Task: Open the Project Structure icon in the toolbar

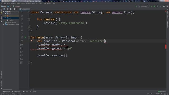Action: [x=164, y=6]
